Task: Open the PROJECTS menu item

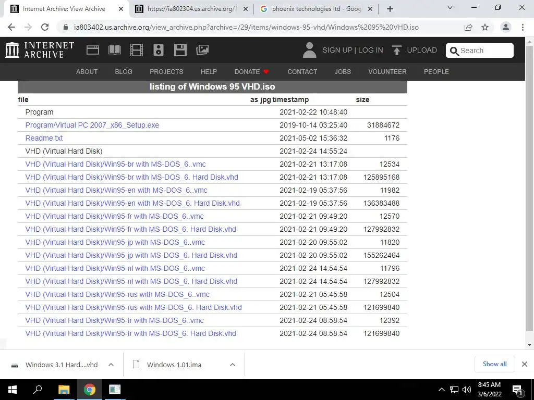Action: (166, 72)
